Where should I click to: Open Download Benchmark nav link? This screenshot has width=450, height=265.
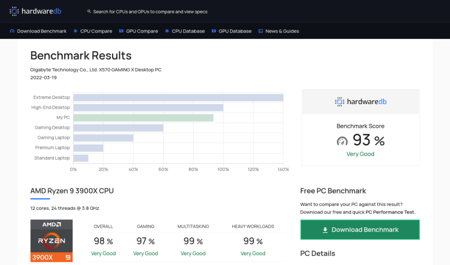[42, 31]
